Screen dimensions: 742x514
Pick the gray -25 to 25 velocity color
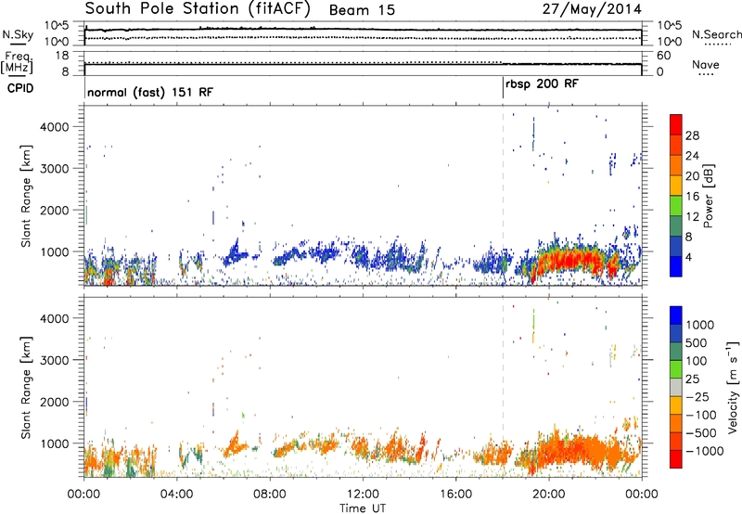tap(676, 388)
